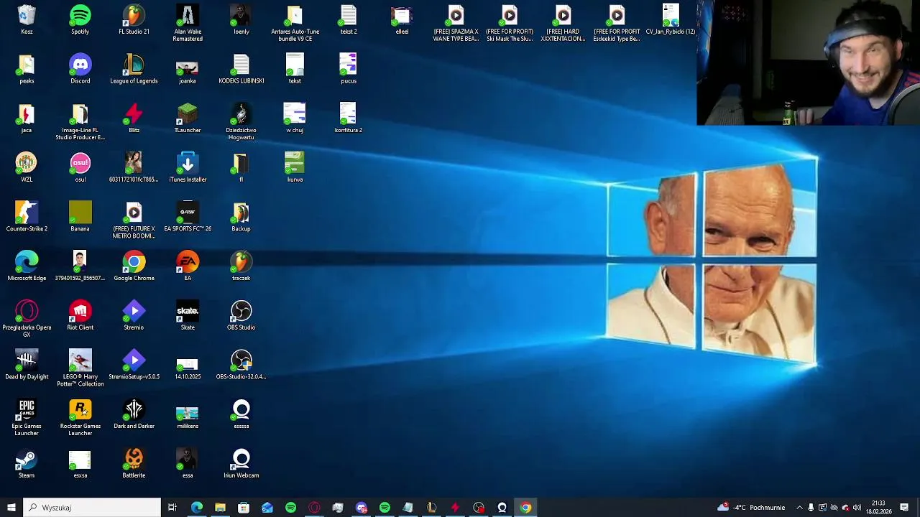Open the Windows Start menu

point(11,508)
